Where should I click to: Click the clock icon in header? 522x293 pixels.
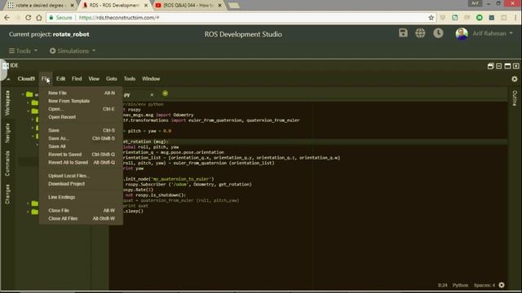438,33
